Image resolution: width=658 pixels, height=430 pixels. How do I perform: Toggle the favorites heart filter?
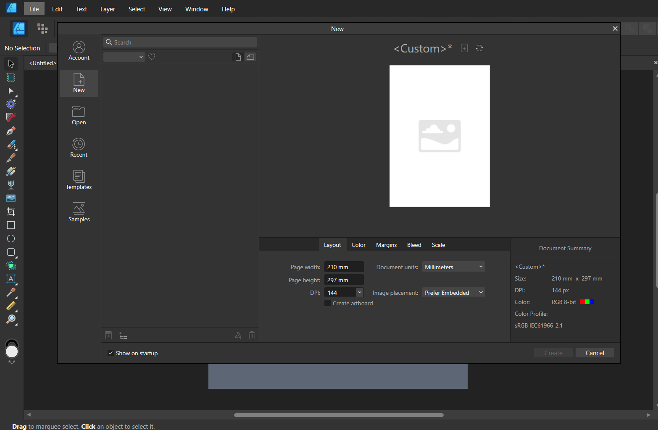click(x=152, y=57)
